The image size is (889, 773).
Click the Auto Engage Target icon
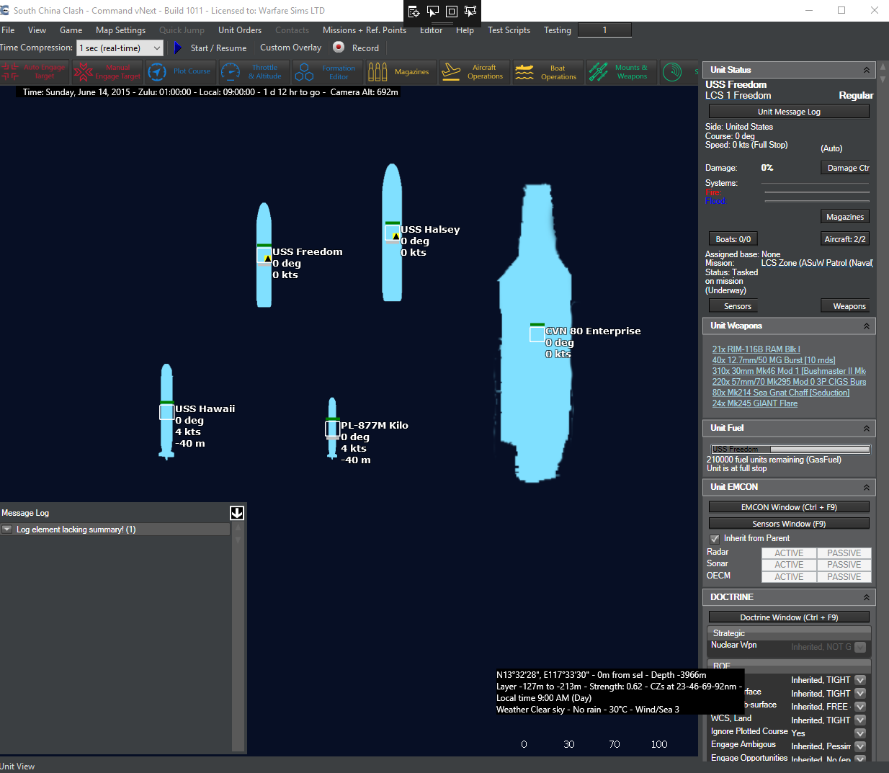(34, 72)
